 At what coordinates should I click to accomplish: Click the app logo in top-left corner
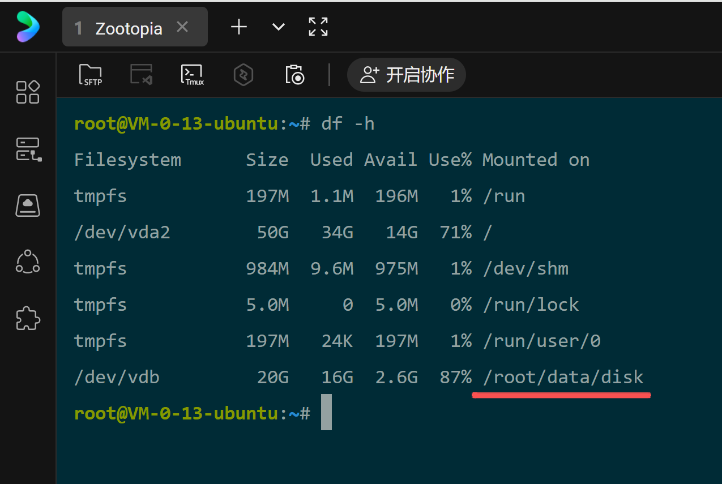pos(28,27)
